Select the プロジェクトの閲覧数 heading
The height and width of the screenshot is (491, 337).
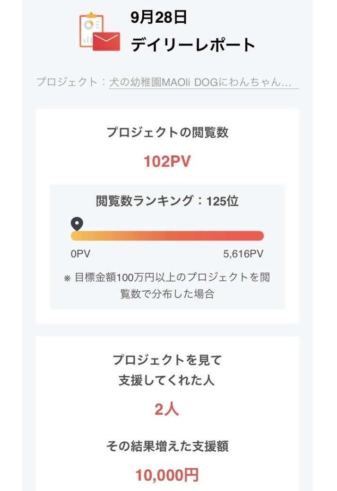pos(167,133)
